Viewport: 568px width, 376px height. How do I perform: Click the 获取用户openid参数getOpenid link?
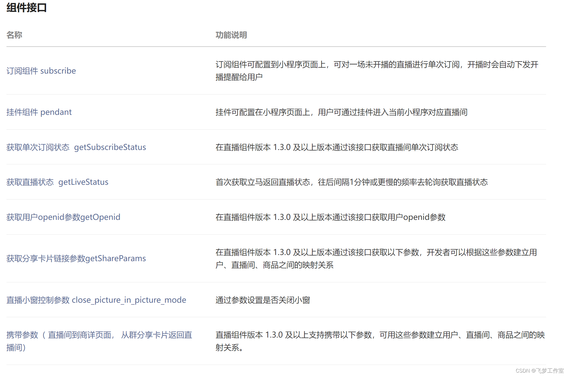63,217
